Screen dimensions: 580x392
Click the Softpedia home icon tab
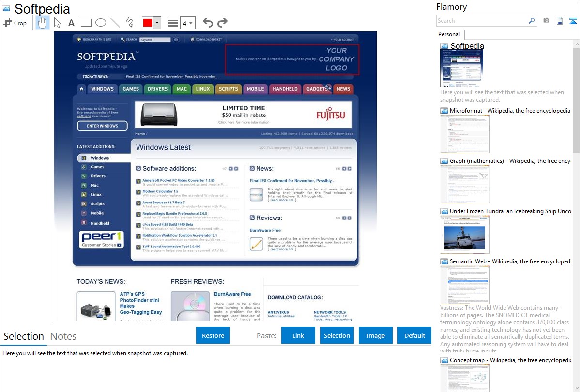pyautogui.click(x=81, y=89)
